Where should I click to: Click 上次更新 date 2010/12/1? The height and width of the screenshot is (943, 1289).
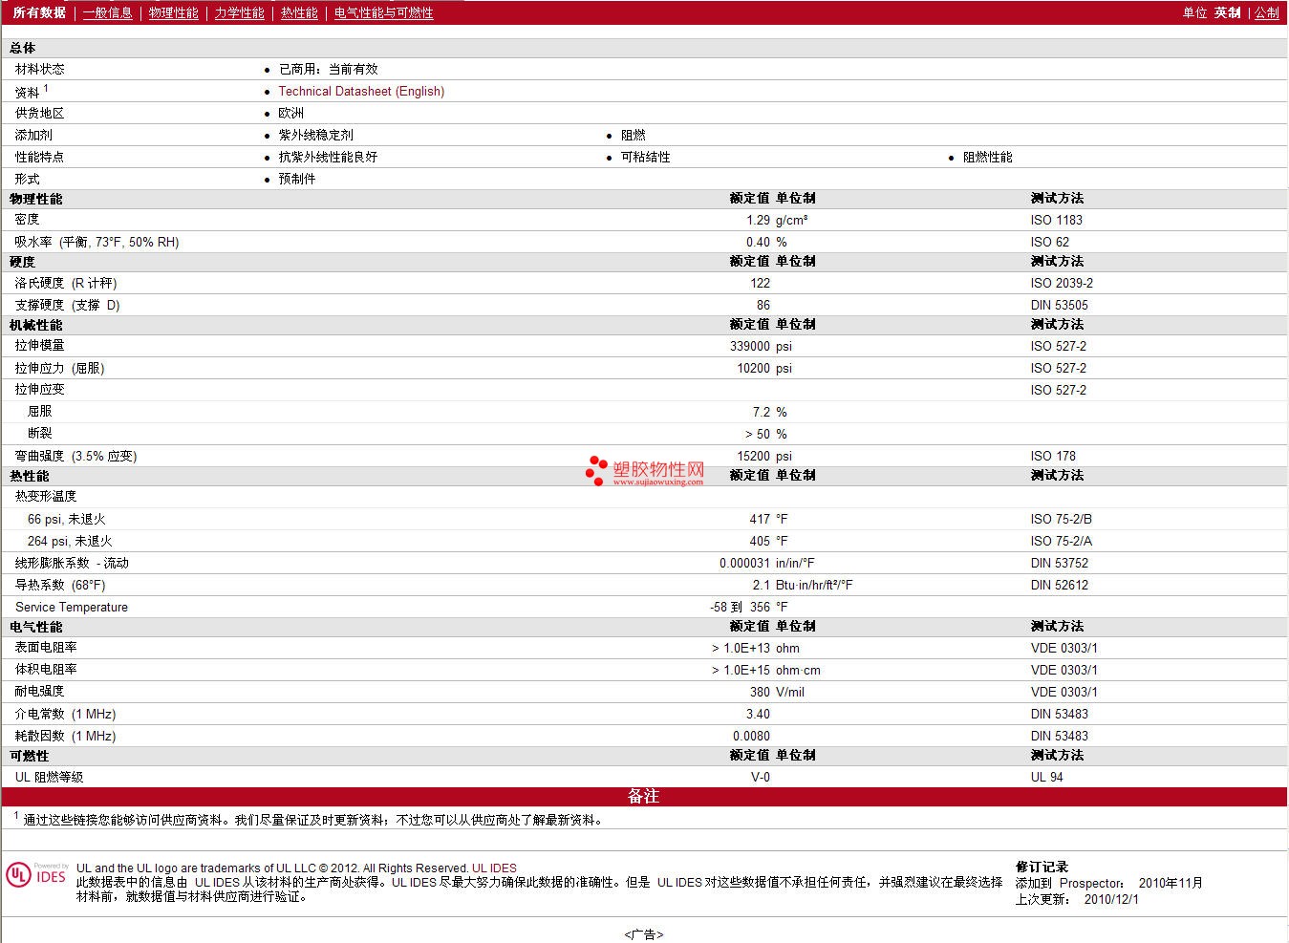1111,899
